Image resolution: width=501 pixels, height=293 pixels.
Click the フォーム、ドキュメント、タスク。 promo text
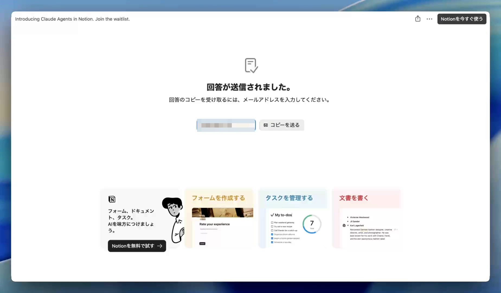(x=131, y=214)
